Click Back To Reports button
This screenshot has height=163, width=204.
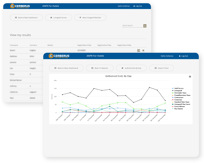pyautogui.click(x=99, y=68)
